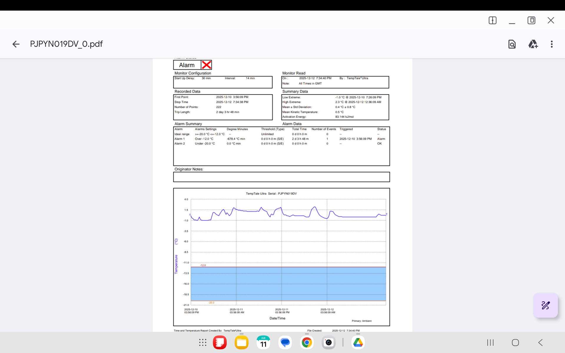The height and width of the screenshot is (353, 565).
Task: Tap the recent apps navigation button
Action: tap(490, 342)
